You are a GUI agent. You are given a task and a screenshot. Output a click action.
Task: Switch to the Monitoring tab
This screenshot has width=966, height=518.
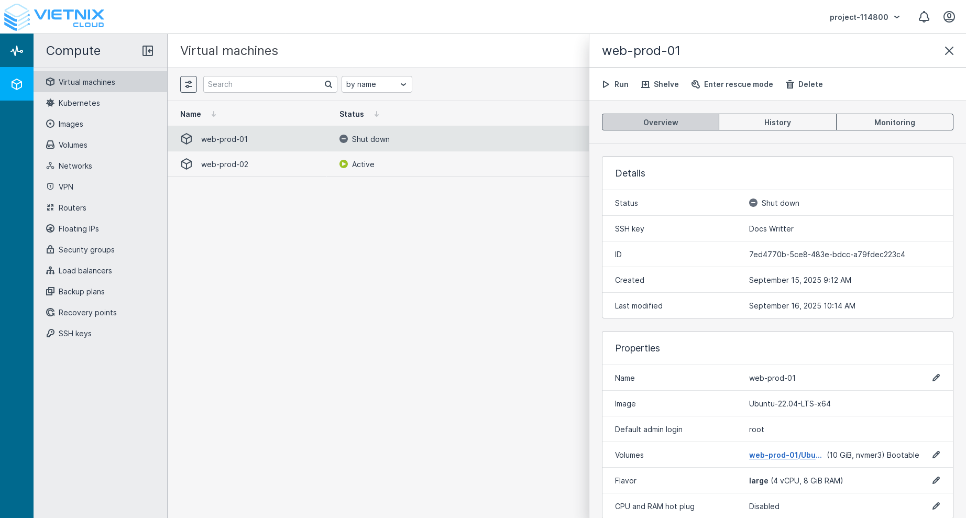coord(894,122)
